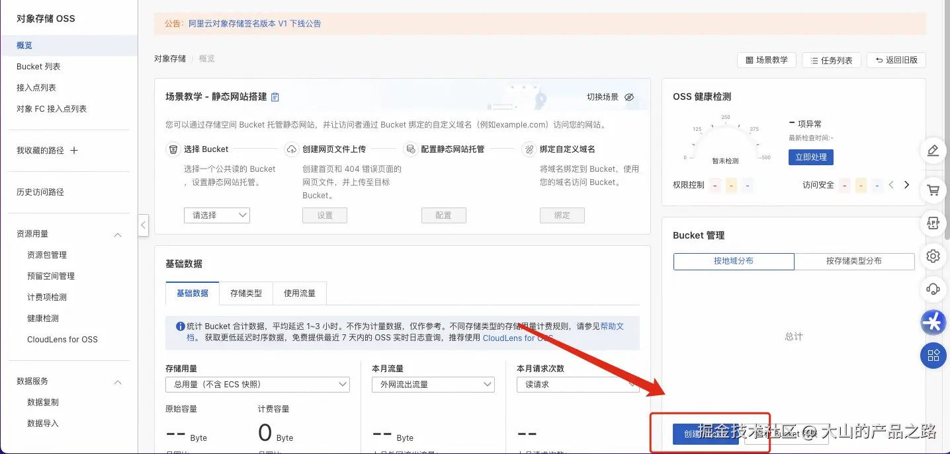This screenshot has height=454, width=950.
Task: Click the 配置静态网站托管 step icon
Action: [x=410, y=149]
